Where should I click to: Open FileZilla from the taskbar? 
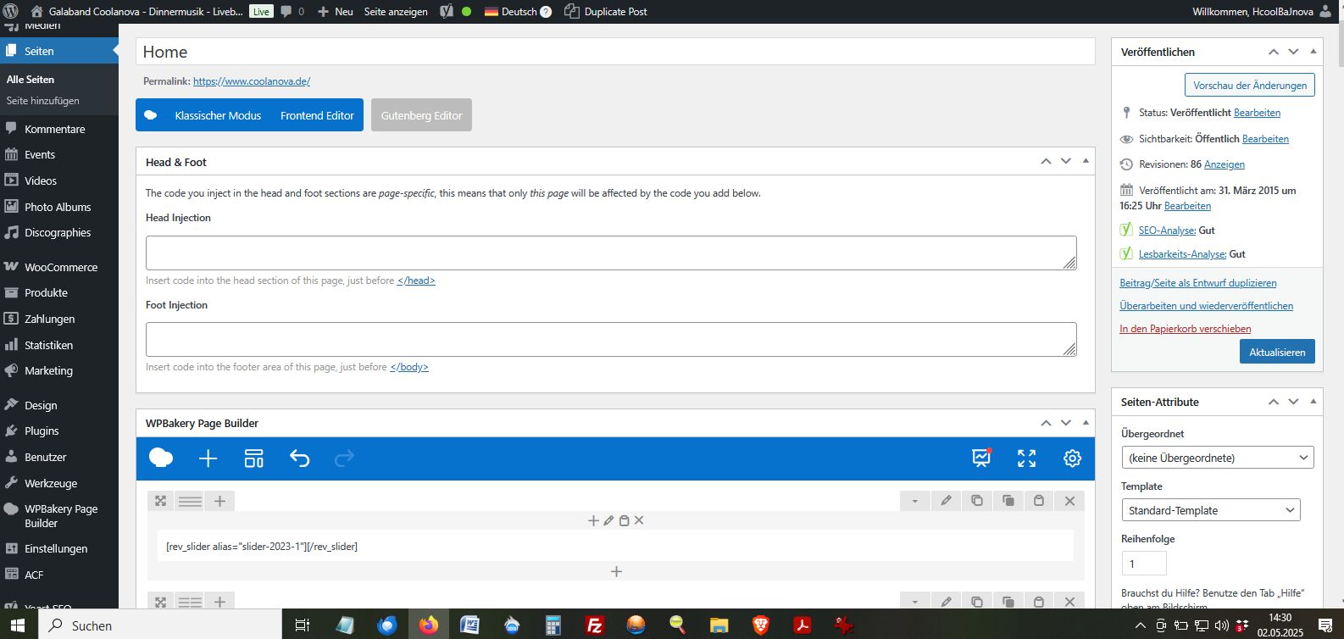pyautogui.click(x=594, y=625)
